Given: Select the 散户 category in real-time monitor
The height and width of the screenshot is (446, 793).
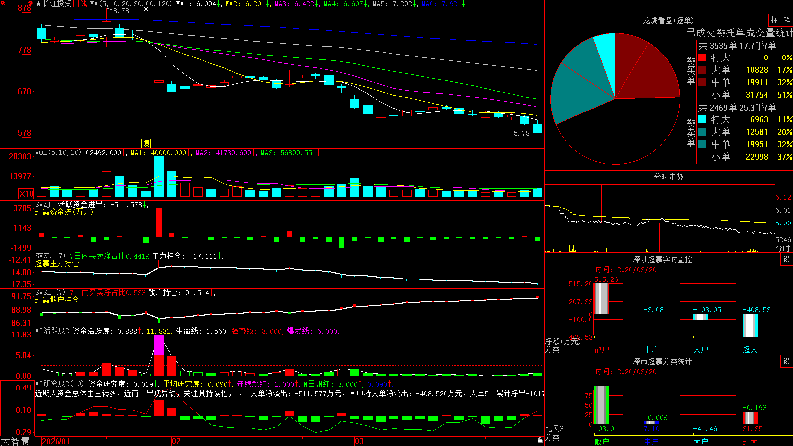Looking at the screenshot, I should point(602,349).
